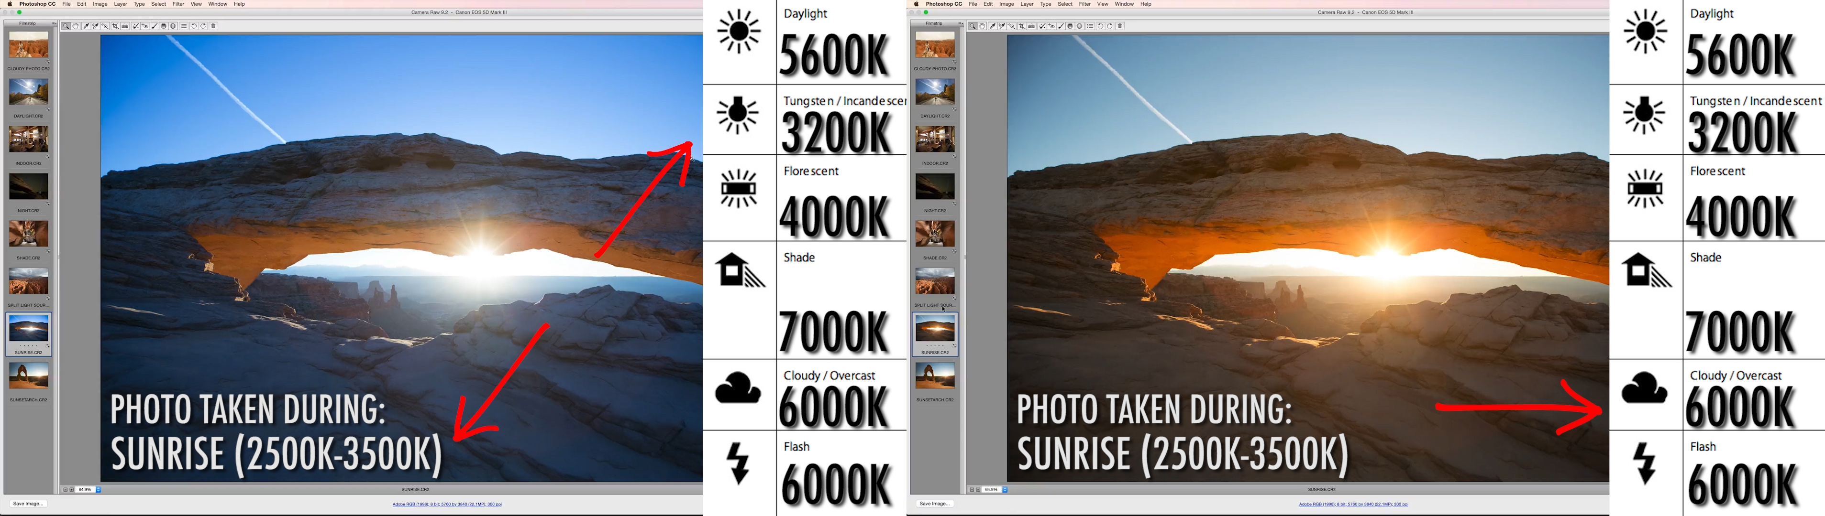This screenshot has width=1825, height=516.
Task: Select Targeted Adjustment tool in left window
Action: coord(105,26)
